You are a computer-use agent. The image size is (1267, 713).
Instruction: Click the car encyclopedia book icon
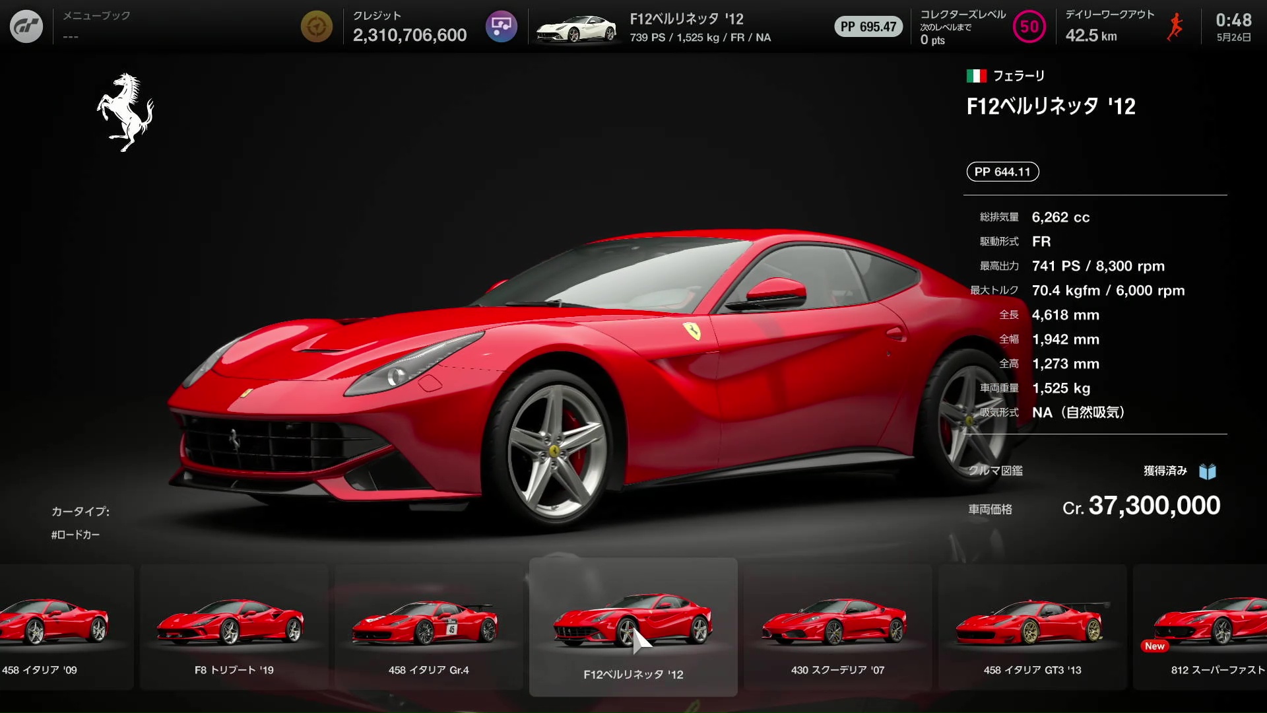click(1208, 471)
